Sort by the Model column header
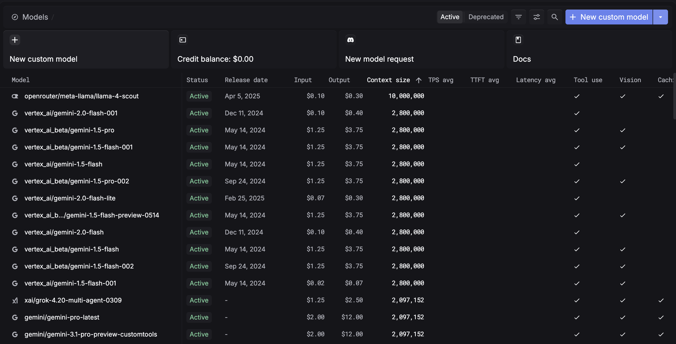The image size is (676, 344). (21, 80)
